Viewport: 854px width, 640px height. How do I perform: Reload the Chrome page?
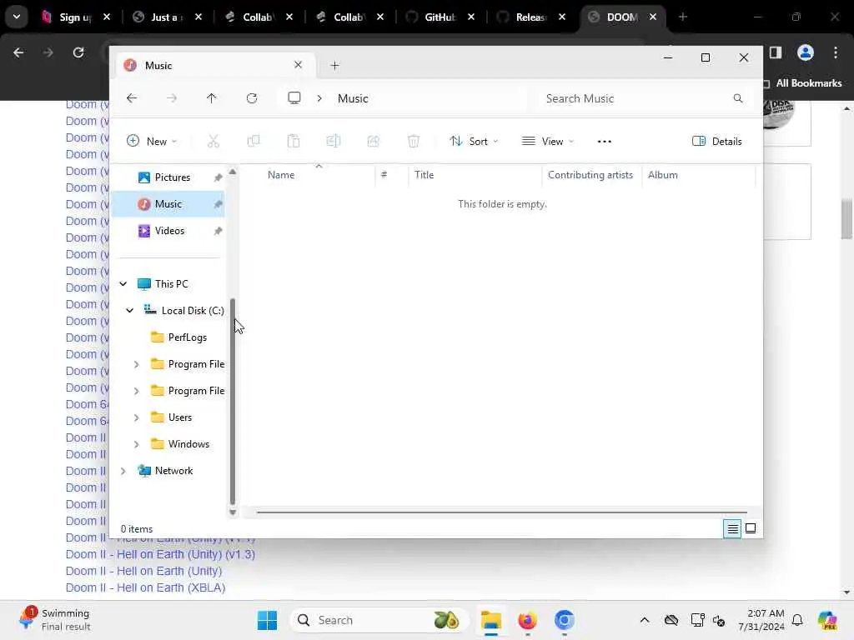point(78,52)
